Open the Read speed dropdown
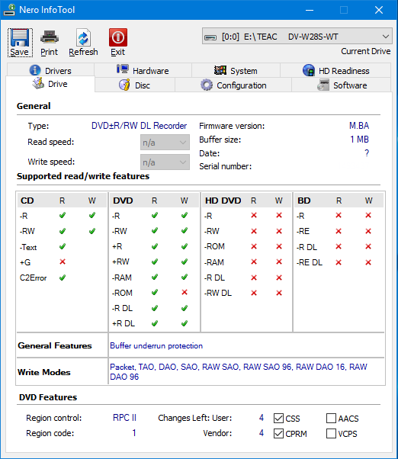Screen dimensions: 398x459 pyautogui.click(x=165, y=143)
